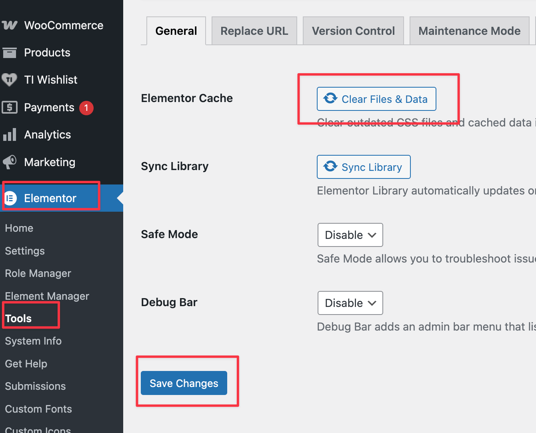Open the Maintenance Mode tab
Image resolution: width=536 pixels, height=433 pixels.
(x=469, y=31)
